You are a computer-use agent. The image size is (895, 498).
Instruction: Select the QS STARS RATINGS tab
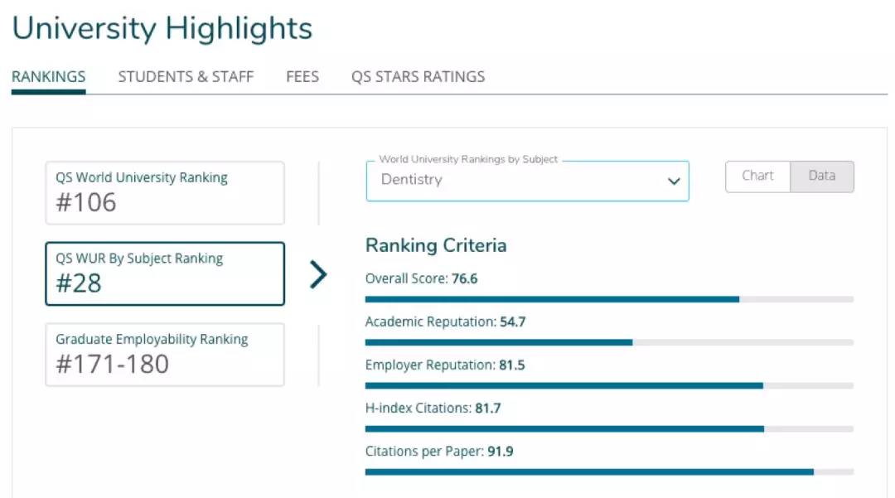pos(418,77)
